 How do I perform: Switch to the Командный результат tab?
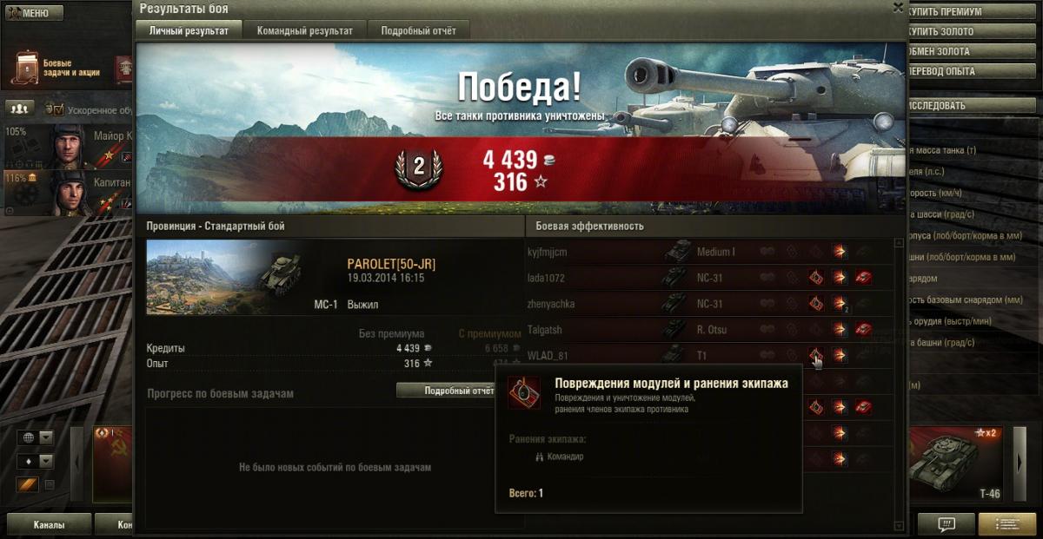click(x=305, y=30)
